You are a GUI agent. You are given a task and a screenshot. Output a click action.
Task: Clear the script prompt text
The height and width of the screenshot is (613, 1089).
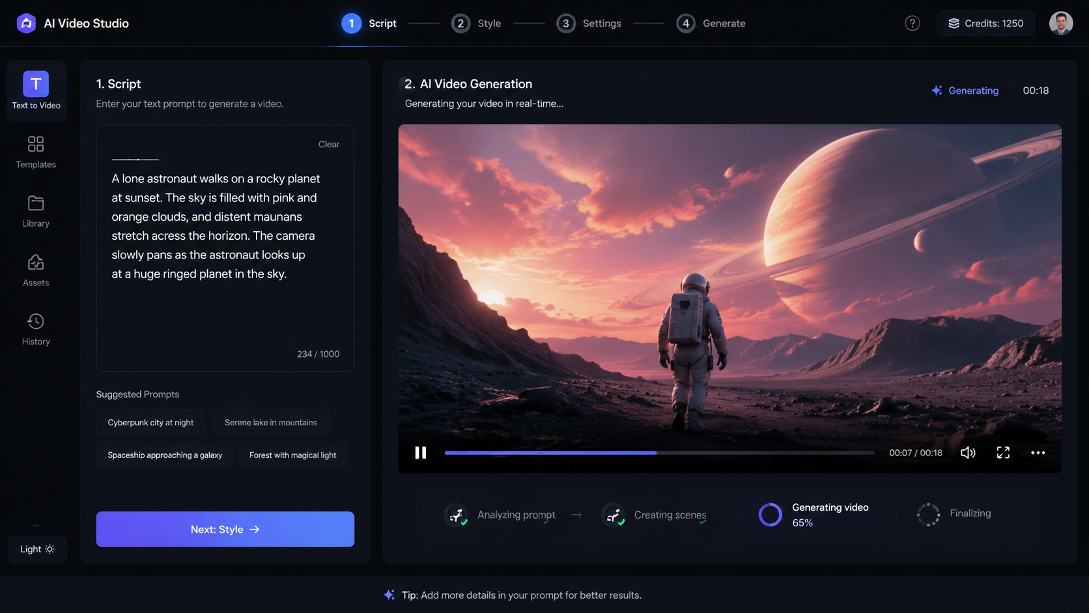(x=329, y=144)
